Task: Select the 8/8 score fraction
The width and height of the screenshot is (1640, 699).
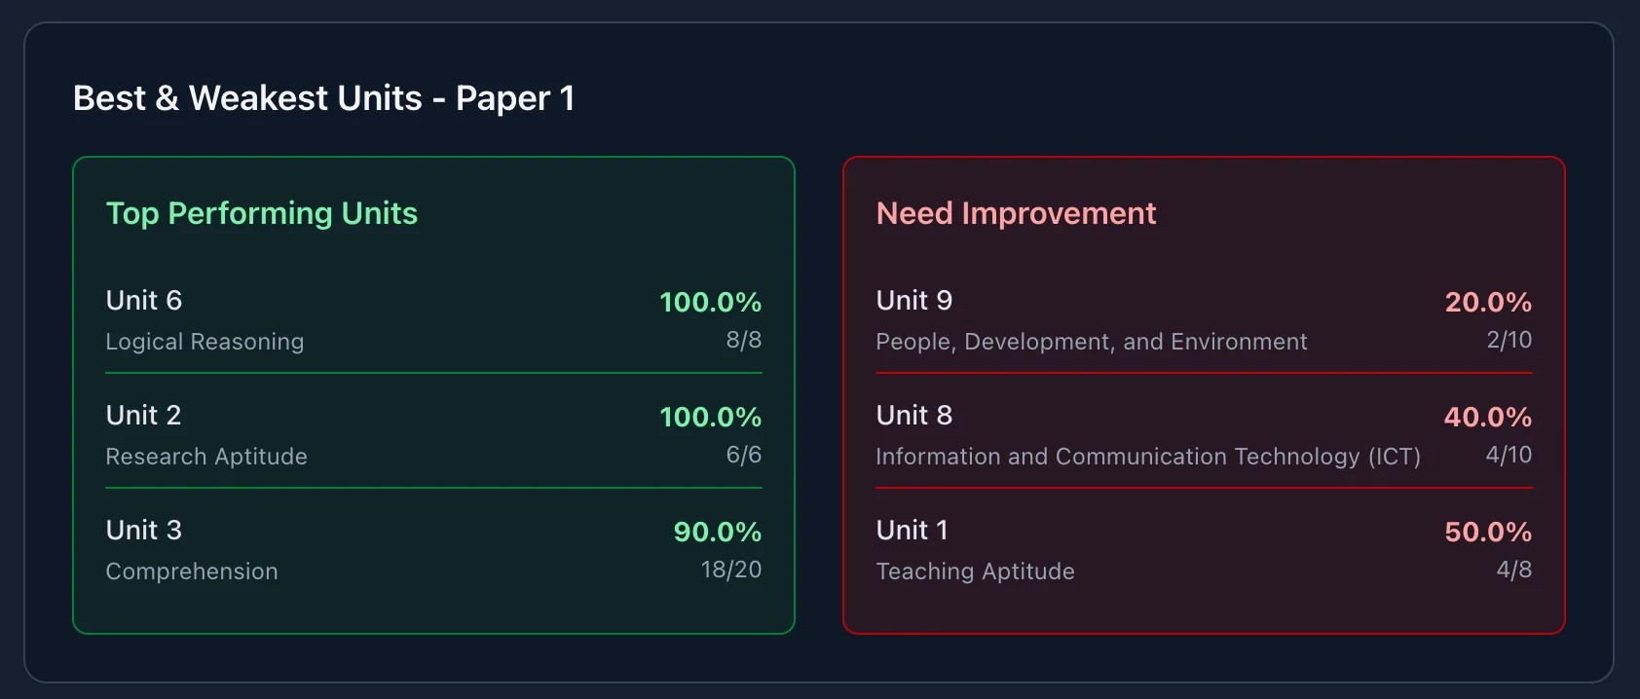Action: (743, 340)
